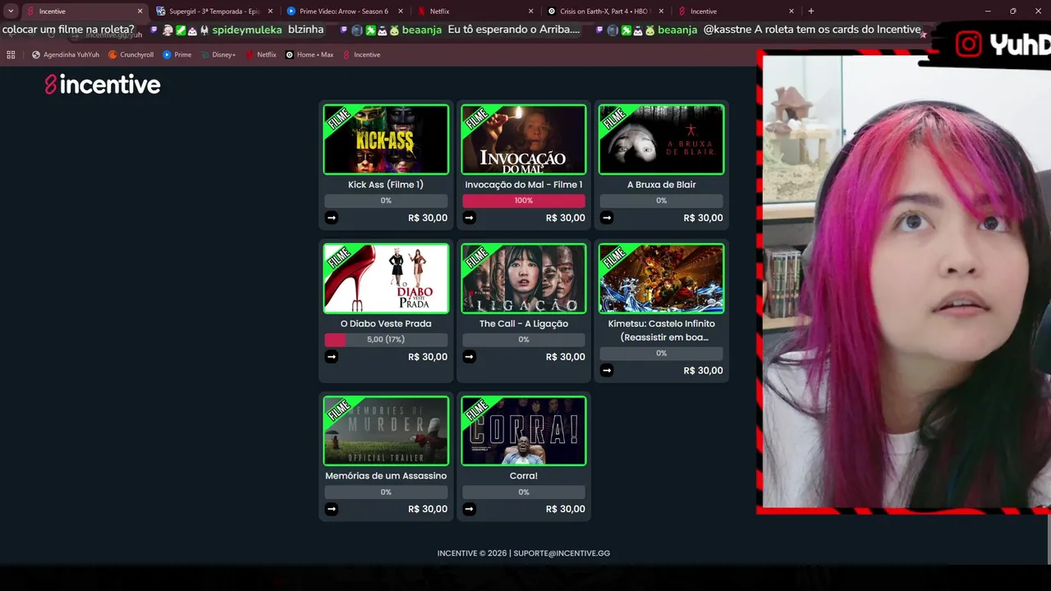
Task: Click the arrow button on Corra! card
Action: [x=469, y=509]
